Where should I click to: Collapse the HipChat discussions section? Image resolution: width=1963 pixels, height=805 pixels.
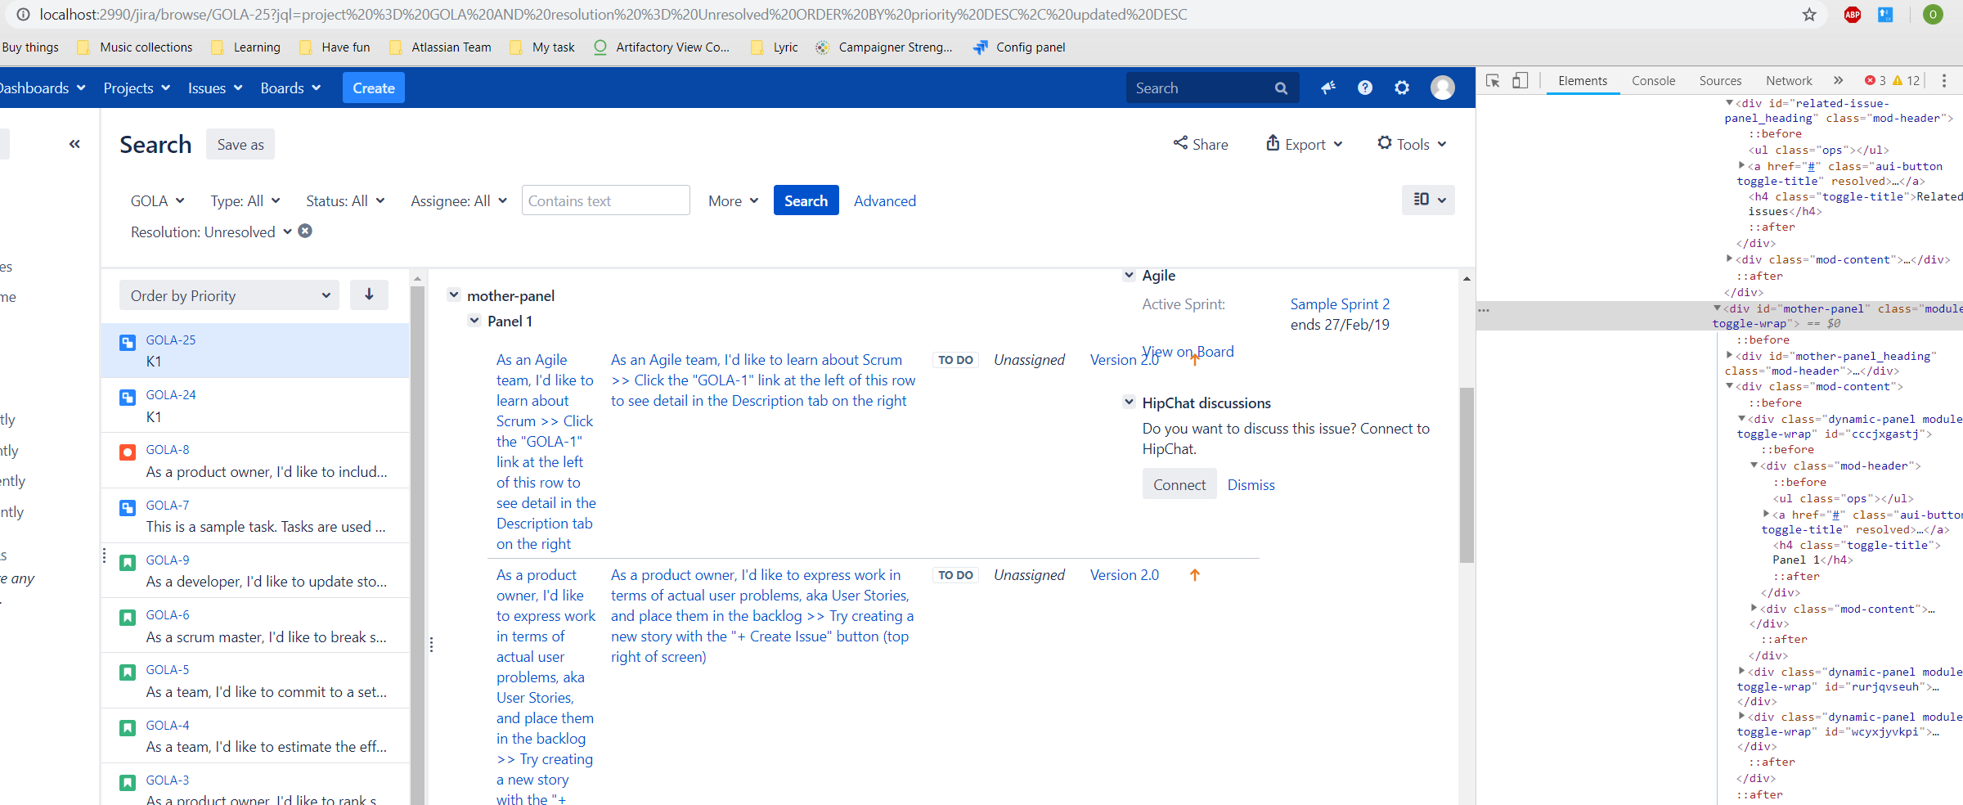[x=1129, y=402]
